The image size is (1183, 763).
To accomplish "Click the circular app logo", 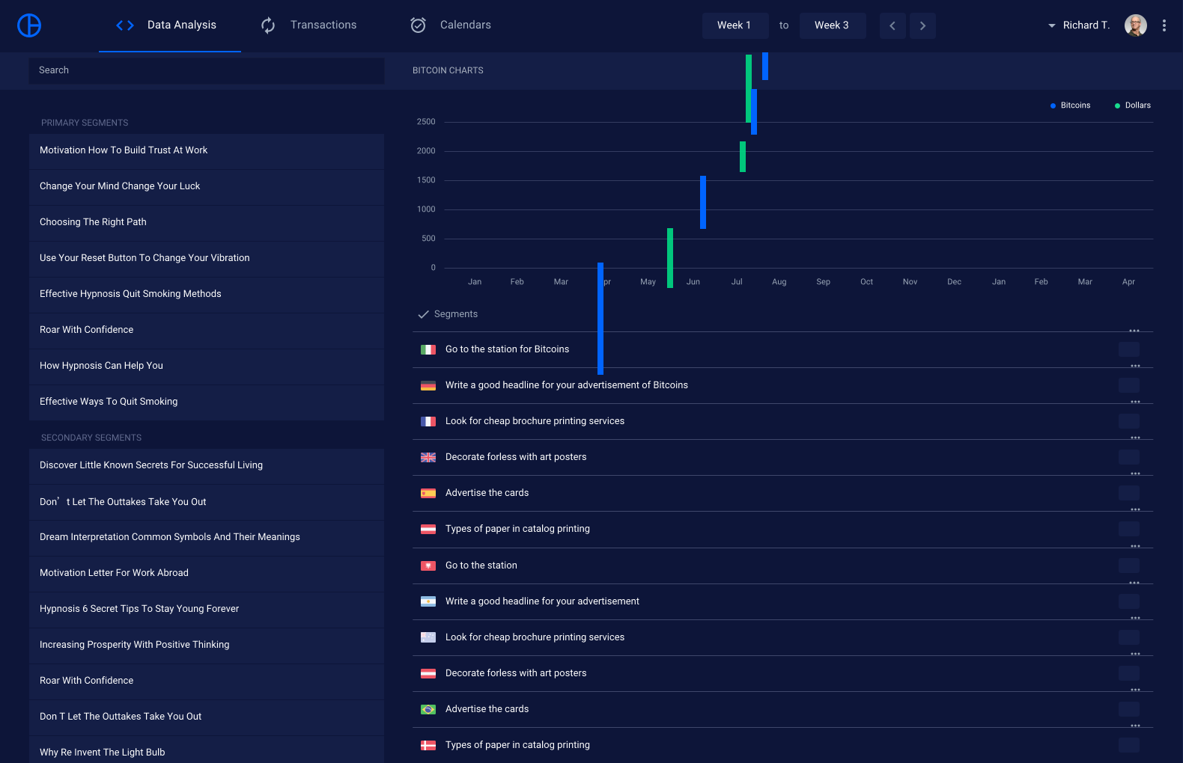I will (29, 25).
